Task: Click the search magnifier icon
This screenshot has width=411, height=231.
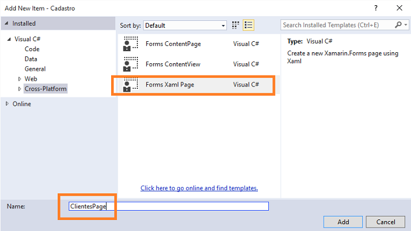Action: (398, 25)
